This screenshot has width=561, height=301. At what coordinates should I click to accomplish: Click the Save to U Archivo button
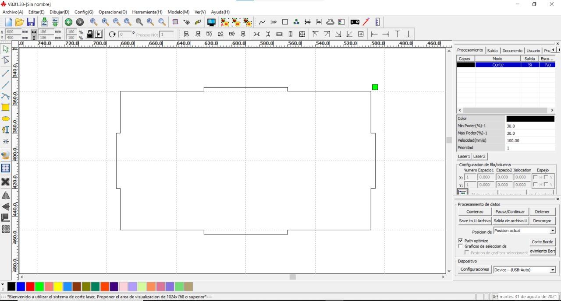point(475,221)
